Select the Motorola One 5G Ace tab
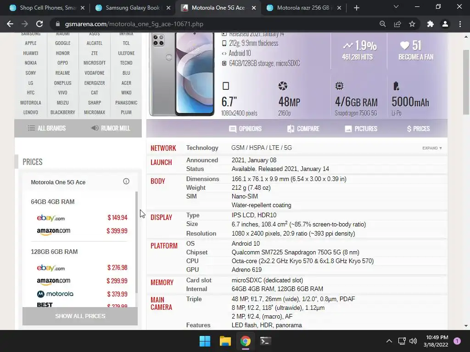Image resolution: width=470 pixels, height=352 pixels. (x=218, y=8)
